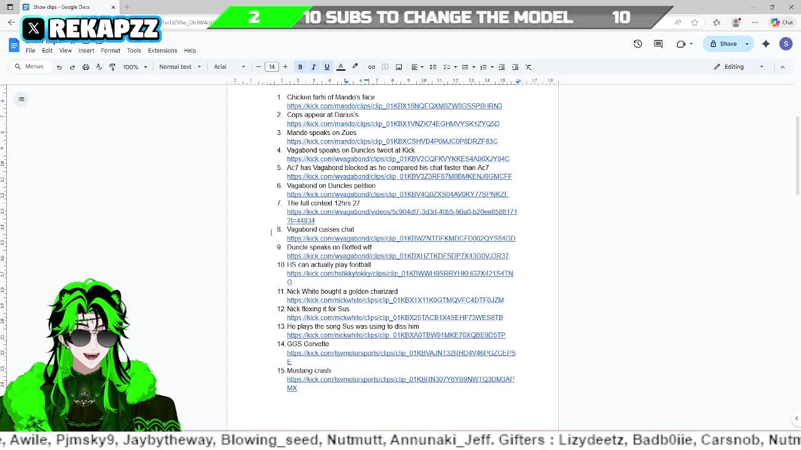Screen dimensions: 801x450
Task: Open the text alignment dropdown
Action: (x=417, y=67)
